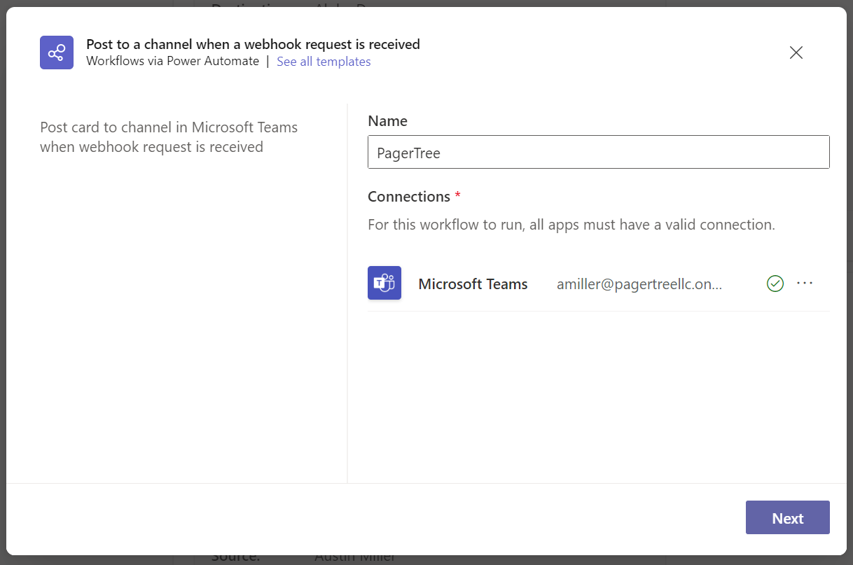Click the Post card to channel description
853x565 pixels.
[x=168, y=137]
